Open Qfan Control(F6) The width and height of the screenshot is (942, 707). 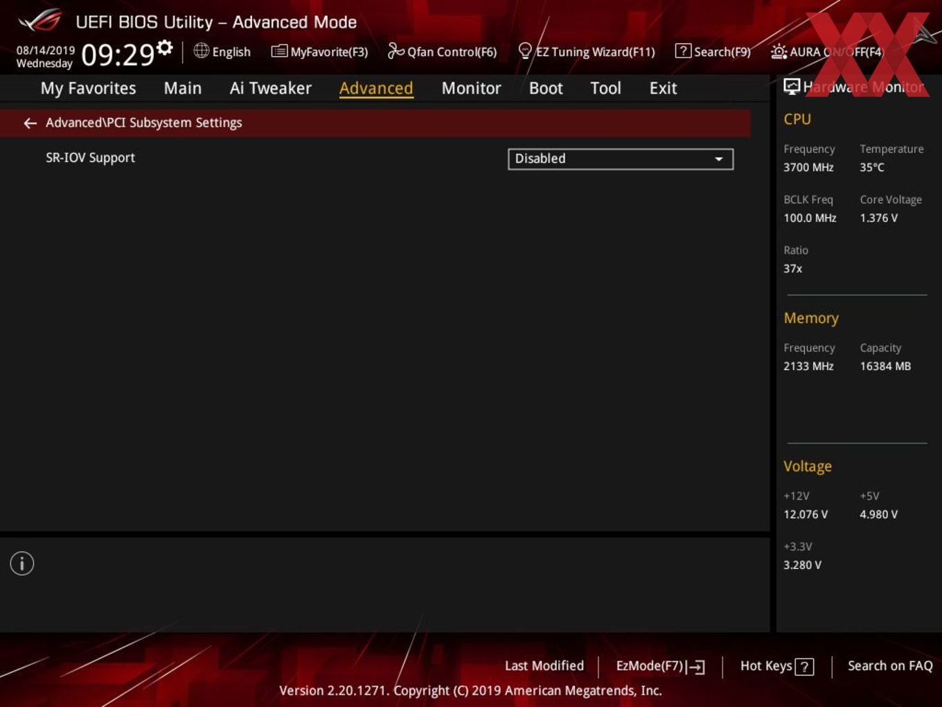(x=442, y=51)
